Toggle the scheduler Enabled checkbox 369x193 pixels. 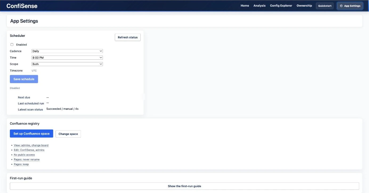(x=12, y=45)
